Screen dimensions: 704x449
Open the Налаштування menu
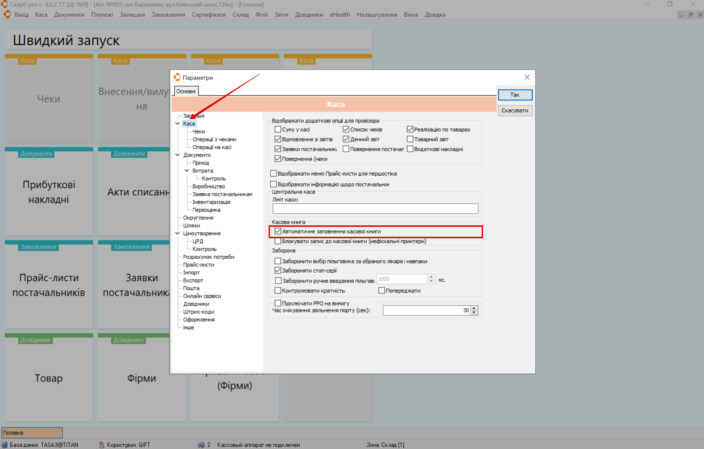tap(377, 15)
